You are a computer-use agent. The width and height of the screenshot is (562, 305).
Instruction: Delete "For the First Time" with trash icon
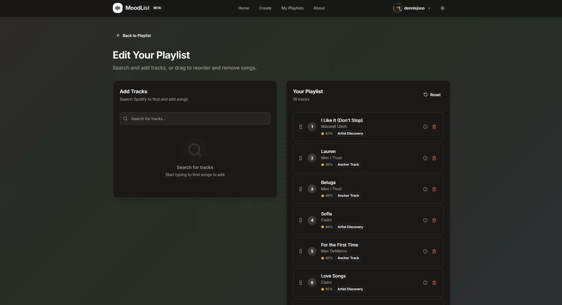[434, 251]
